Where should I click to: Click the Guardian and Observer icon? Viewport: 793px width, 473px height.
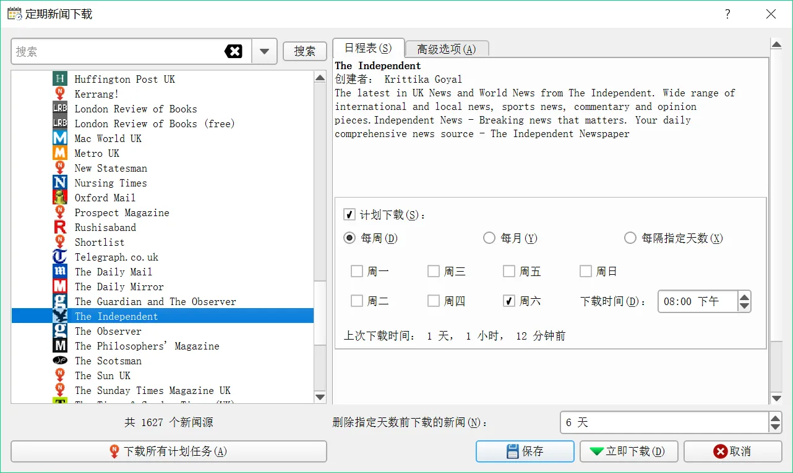click(x=60, y=301)
